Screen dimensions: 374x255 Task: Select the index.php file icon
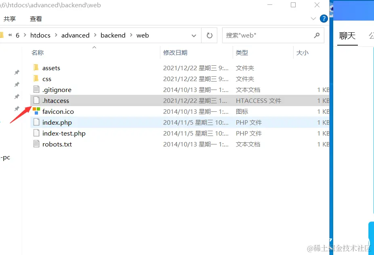coord(36,122)
